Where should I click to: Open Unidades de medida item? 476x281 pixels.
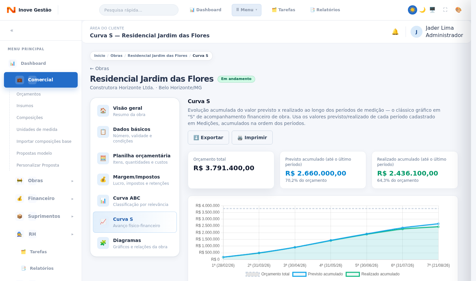37,130
